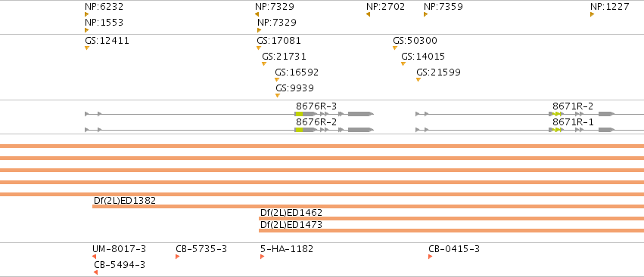Select the large gray exon of 8671R-2
The height and width of the screenshot is (277, 644).
[606, 114]
